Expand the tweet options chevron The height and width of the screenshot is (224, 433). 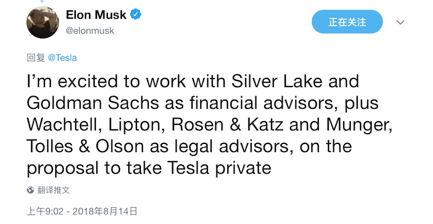click(401, 23)
